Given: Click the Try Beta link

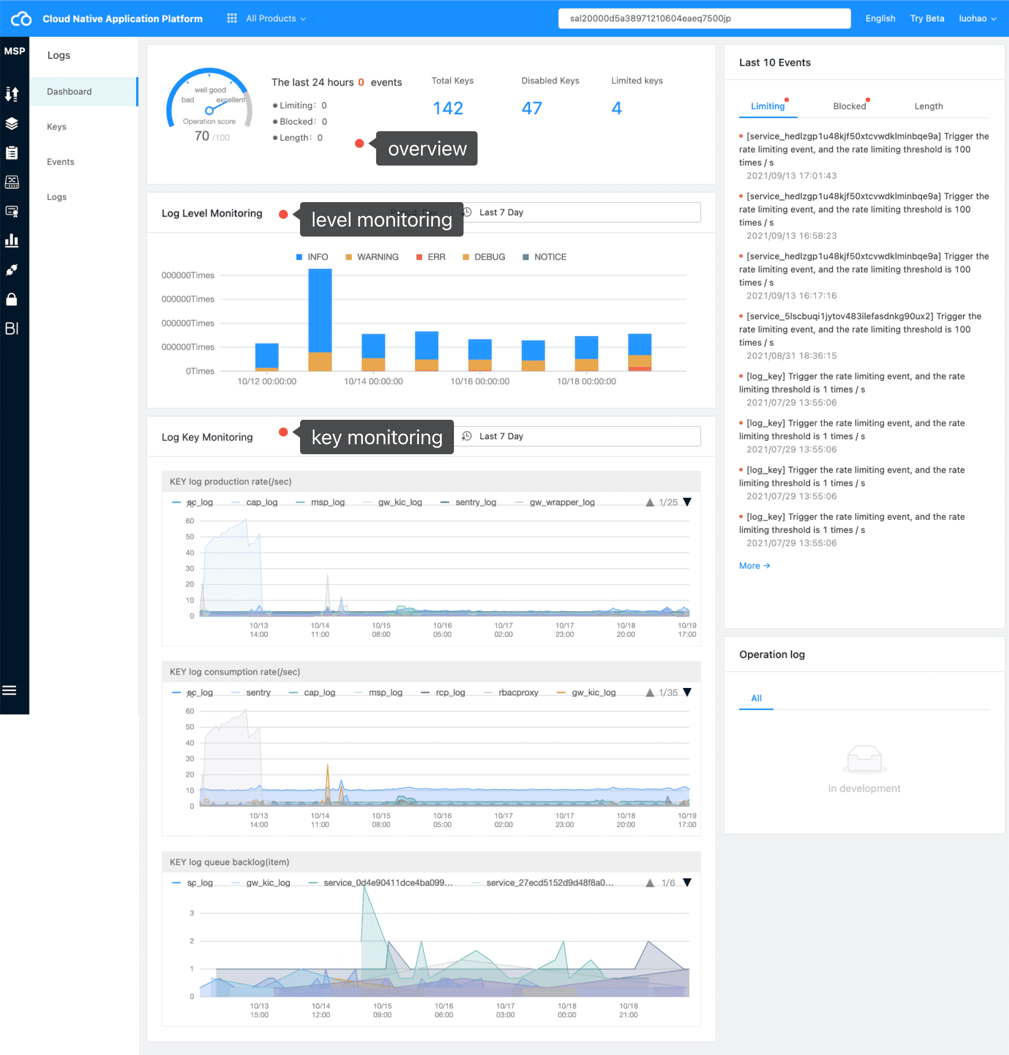Looking at the screenshot, I should (927, 18).
